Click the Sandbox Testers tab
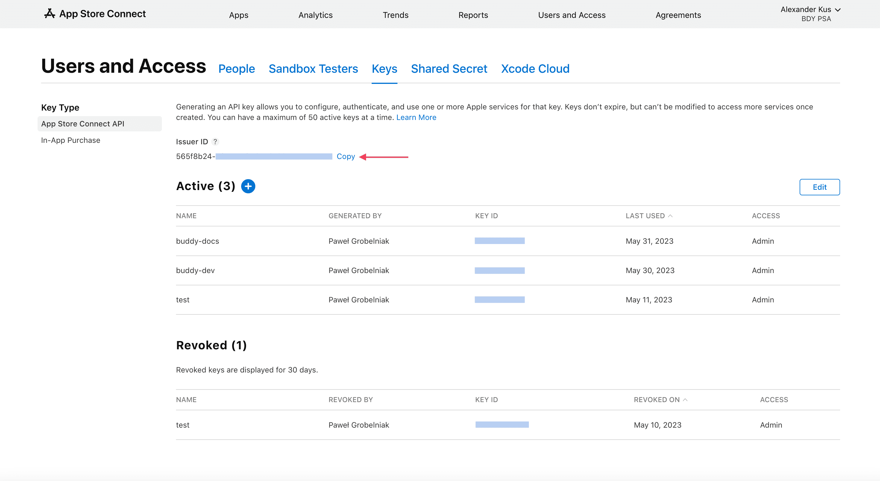 314,69
